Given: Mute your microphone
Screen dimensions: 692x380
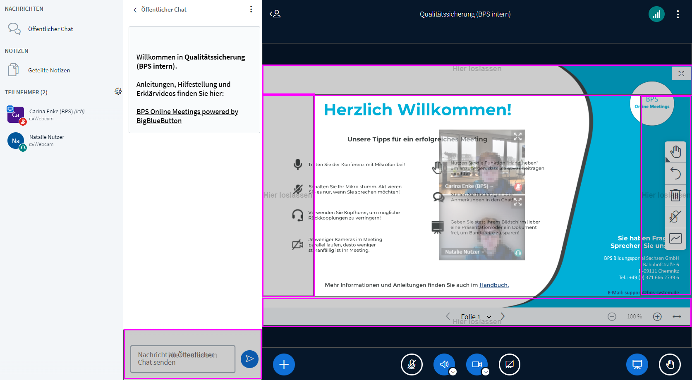Looking at the screenshot, I should [x=412, y=364].
